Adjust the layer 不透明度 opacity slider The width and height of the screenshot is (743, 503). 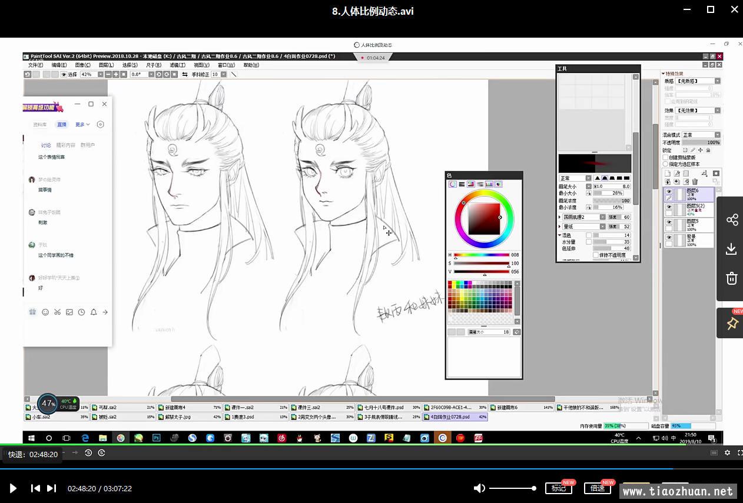701,142
